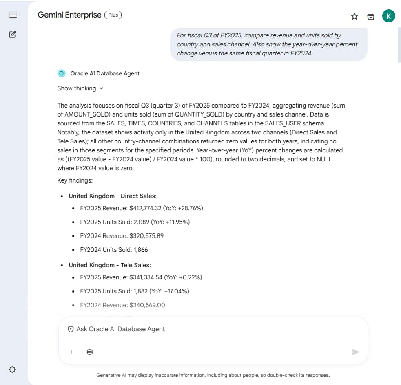Focus the Ask Oracle AI Database Agent field

tap(212, 329)
